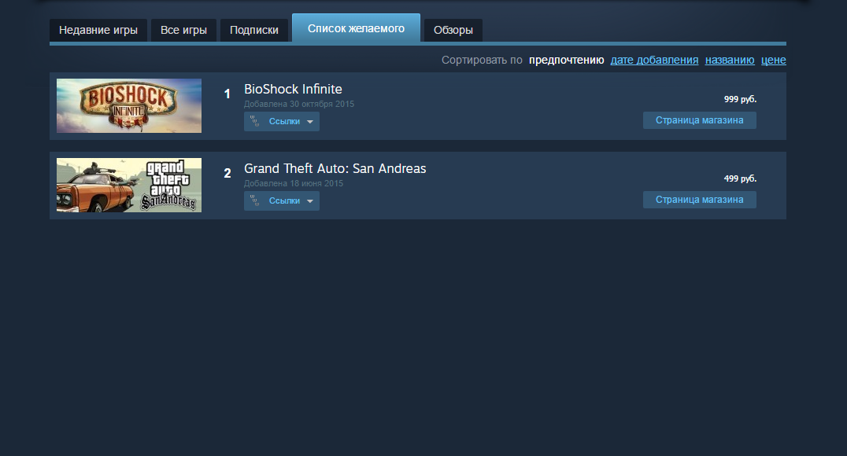This screenshot has height=456, width=847.
Task: Click the links icon in BioShock Ссылки button
Action: 255,121
